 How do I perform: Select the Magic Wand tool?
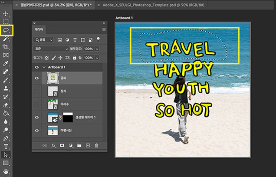click(x=6, y=39)
